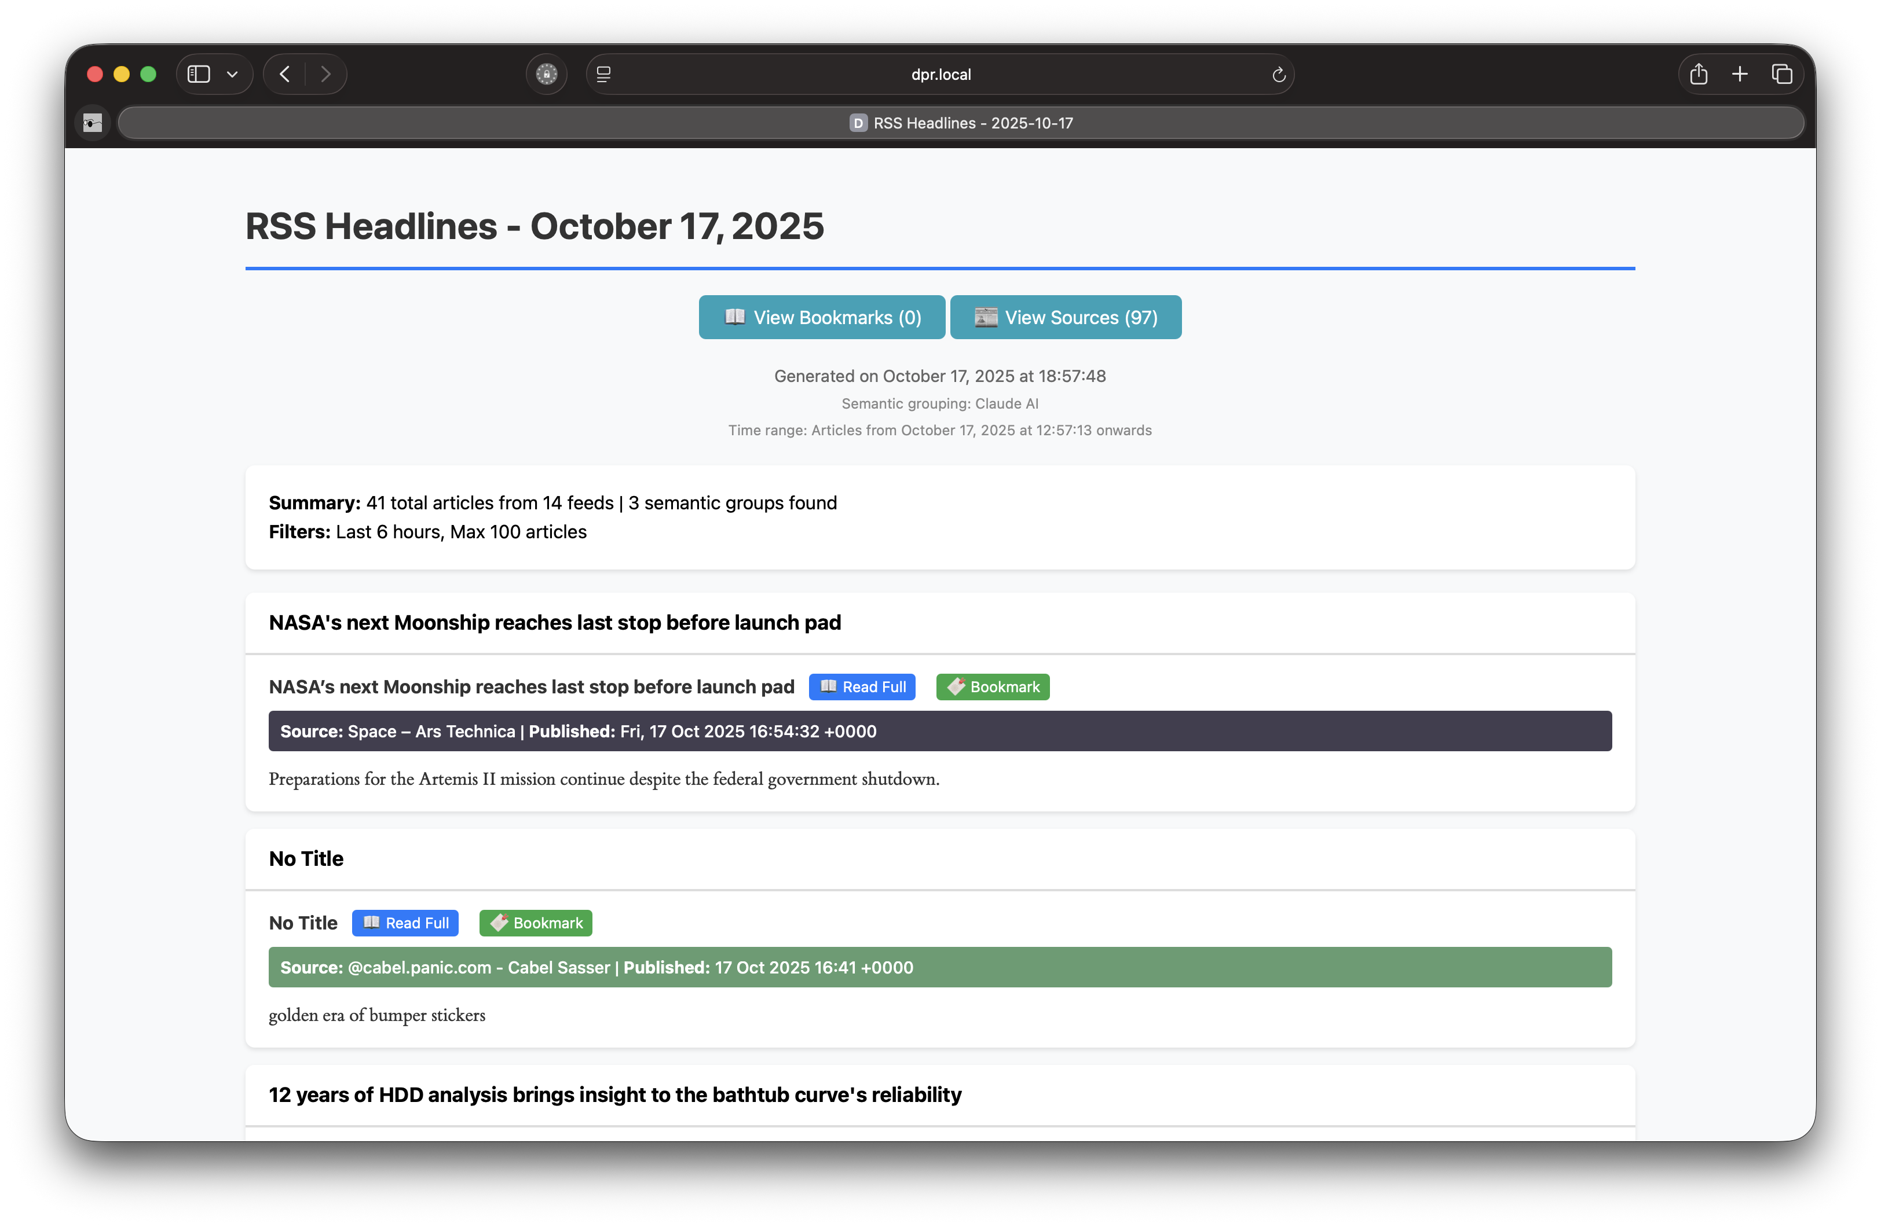This screenshot has width=1881, height=1227.
Task: Go back with the left arrow
Action: click(x=284, y=74)
